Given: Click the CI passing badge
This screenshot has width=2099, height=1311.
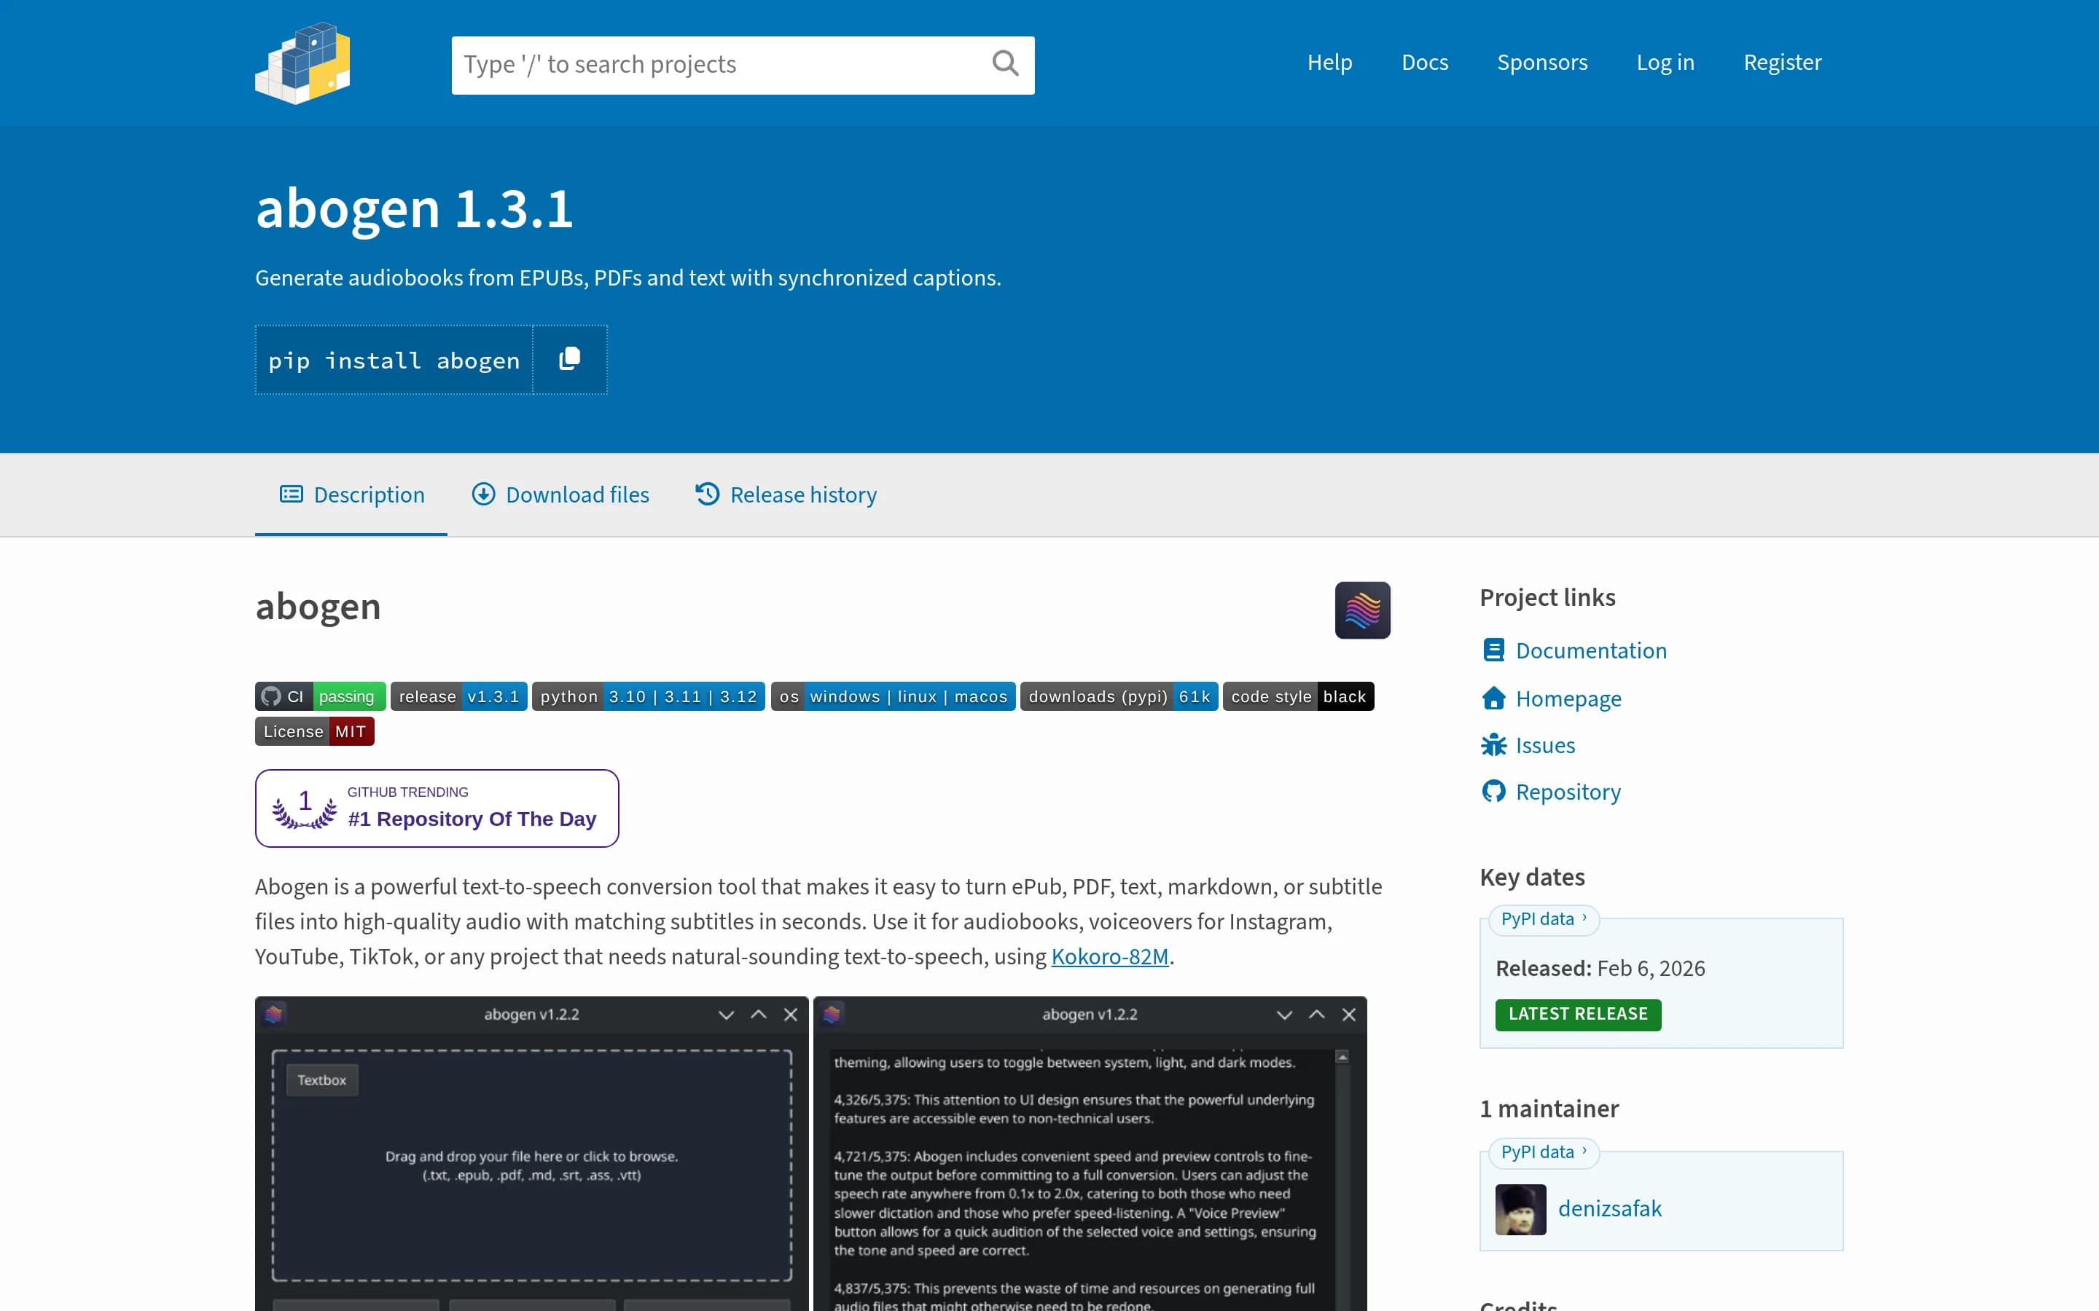Looking at the screenshot, I should coord(320,696).
